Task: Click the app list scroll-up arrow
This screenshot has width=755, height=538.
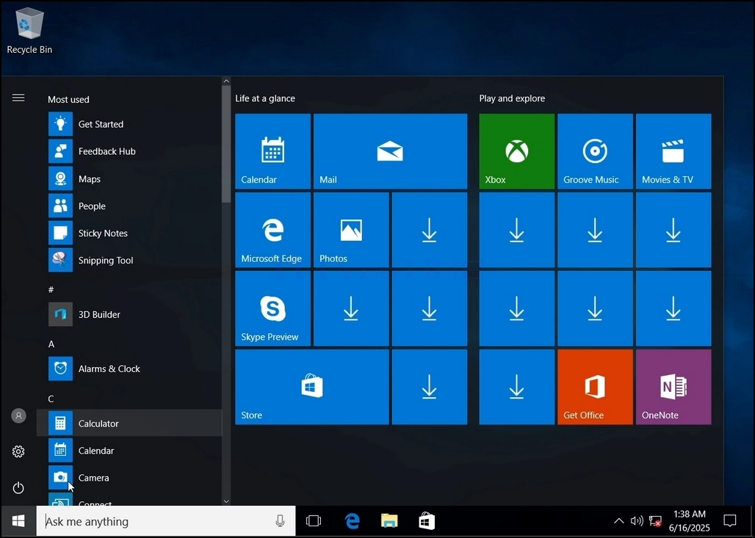Action: pyautogui.click(x=226, y=81)
